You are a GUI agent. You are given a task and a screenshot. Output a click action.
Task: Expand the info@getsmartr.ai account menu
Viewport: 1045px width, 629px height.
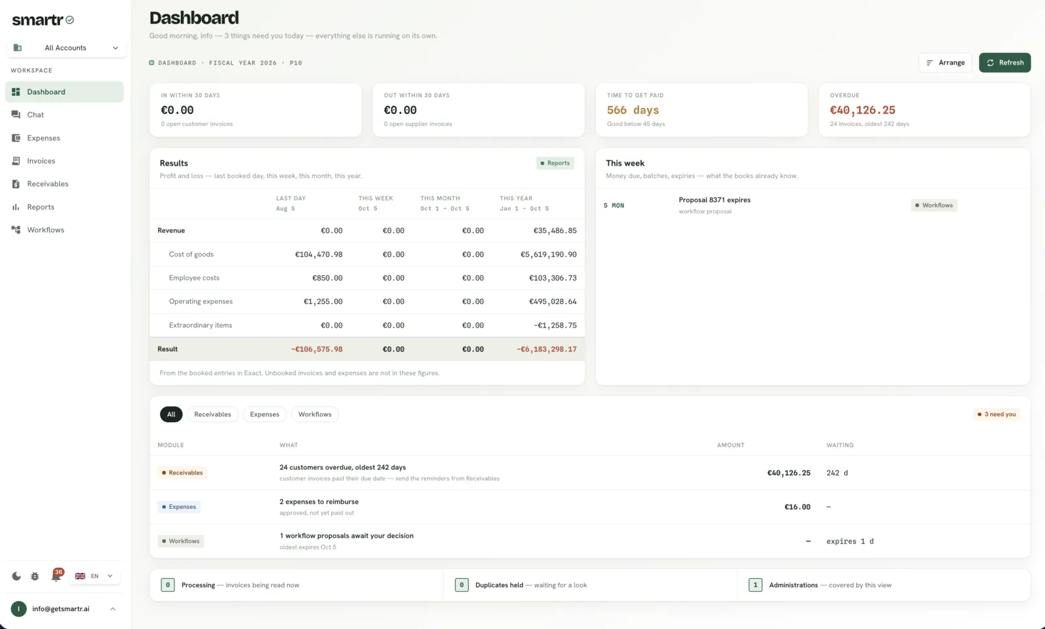[x=63, y=609]
